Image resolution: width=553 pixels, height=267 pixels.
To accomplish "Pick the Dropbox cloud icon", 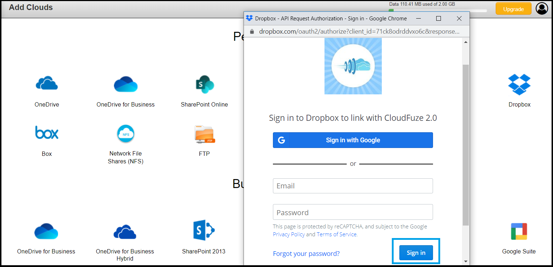I will [x=519, y=84].
